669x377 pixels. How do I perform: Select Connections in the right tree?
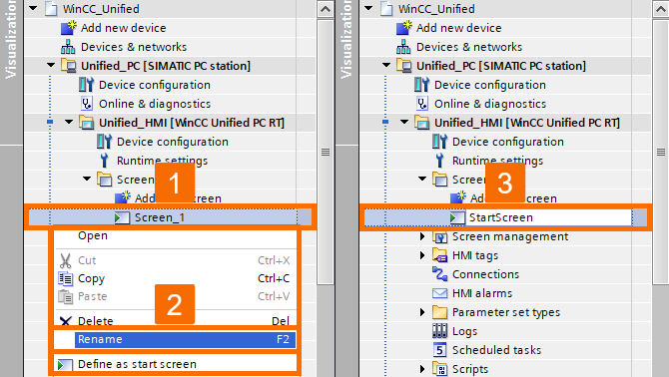pos(485,274)
